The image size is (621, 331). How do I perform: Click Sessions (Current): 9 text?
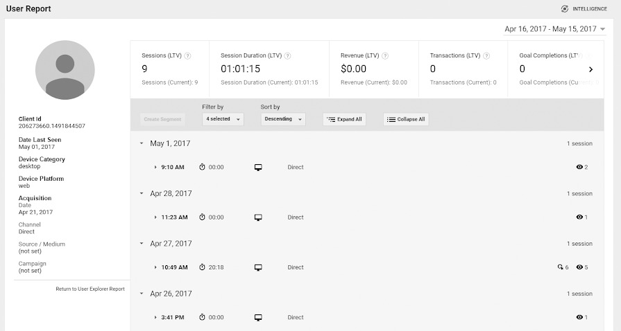click(170, 82)
